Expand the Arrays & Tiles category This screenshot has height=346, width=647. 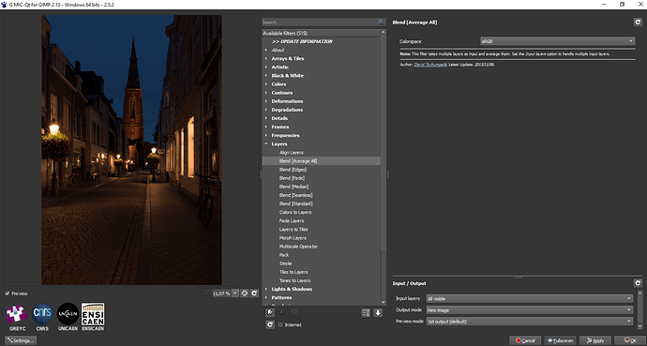pyautogui.click(x=266, y=58)
